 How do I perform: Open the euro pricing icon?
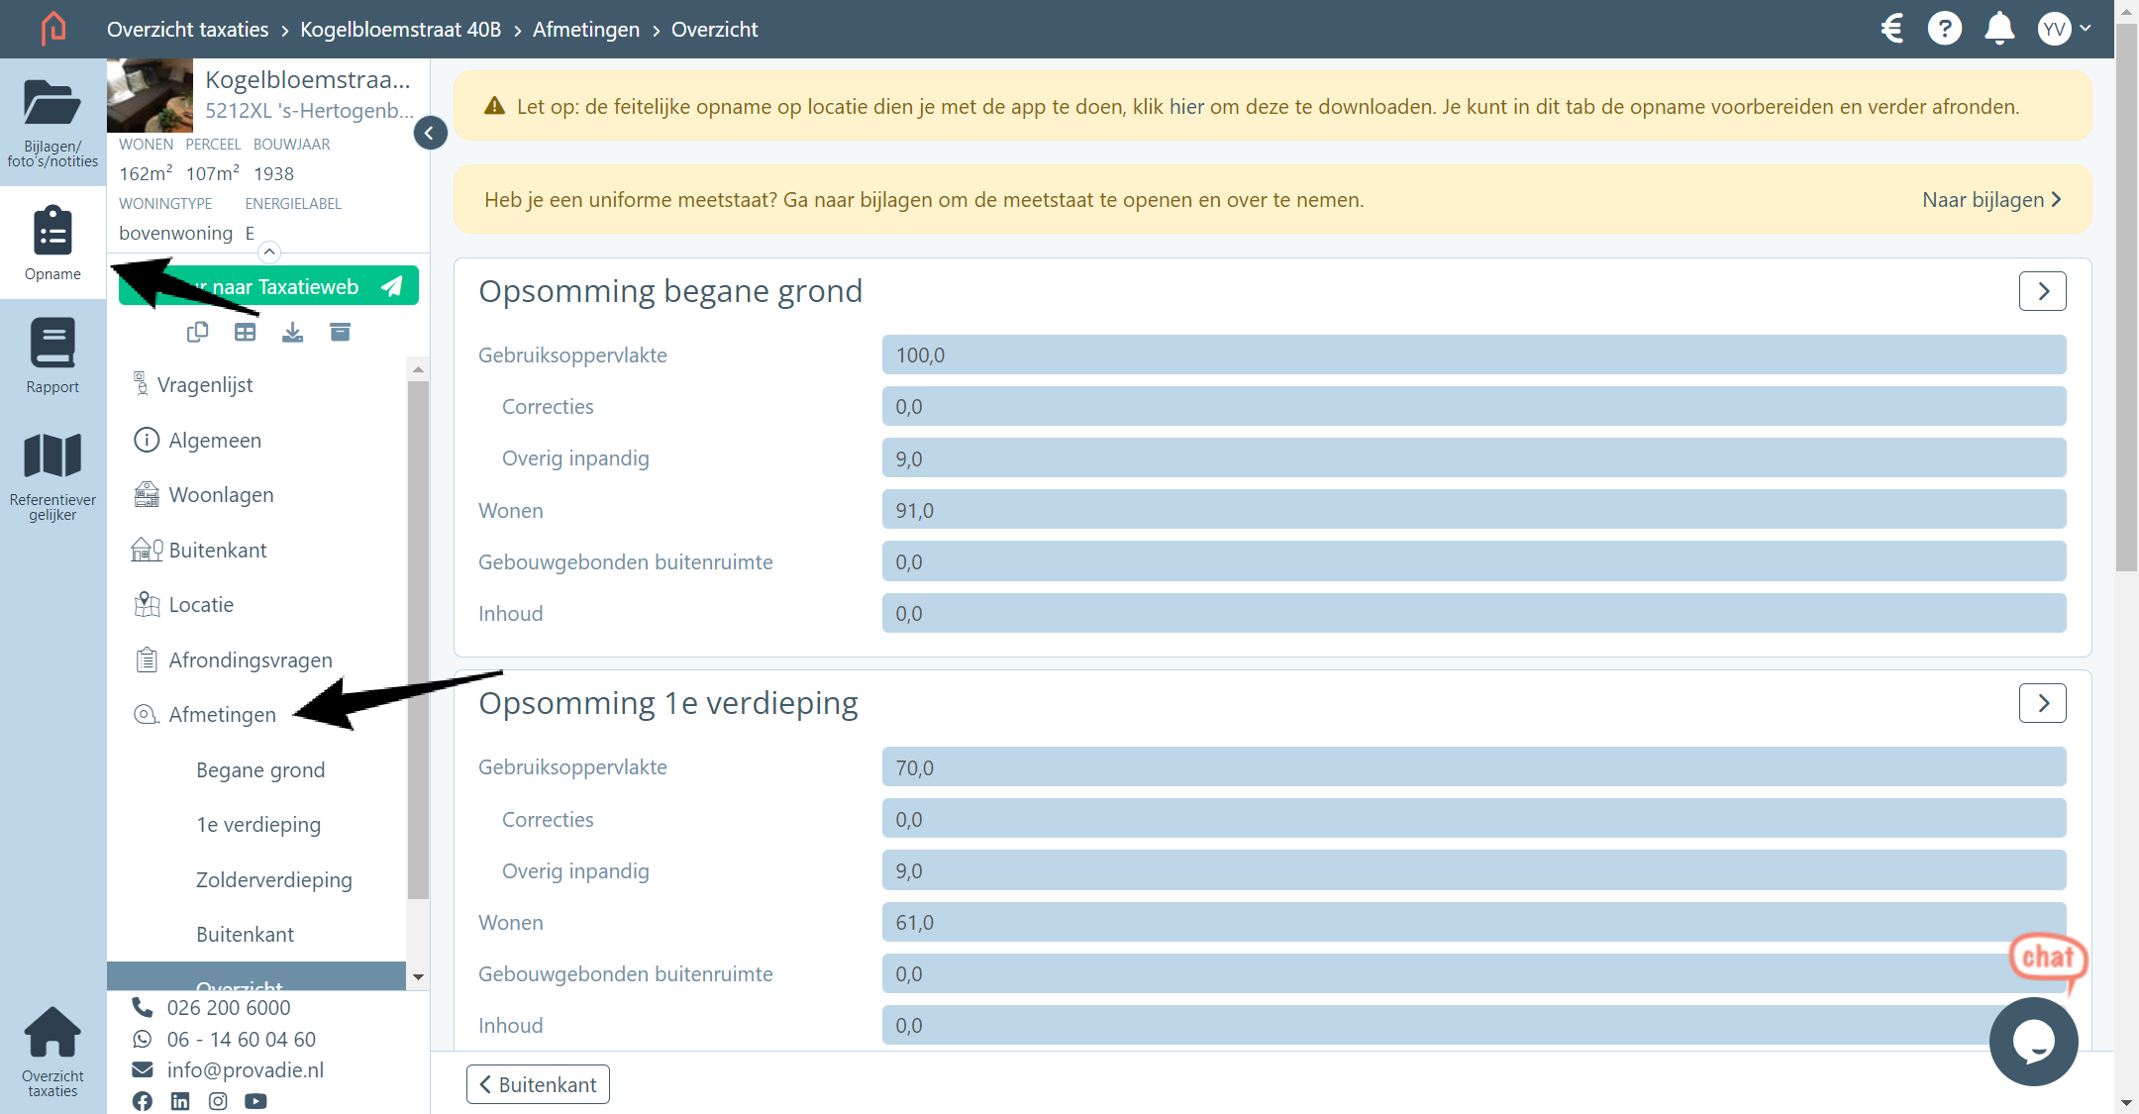pyautogui.click(x=1892, y=29)
